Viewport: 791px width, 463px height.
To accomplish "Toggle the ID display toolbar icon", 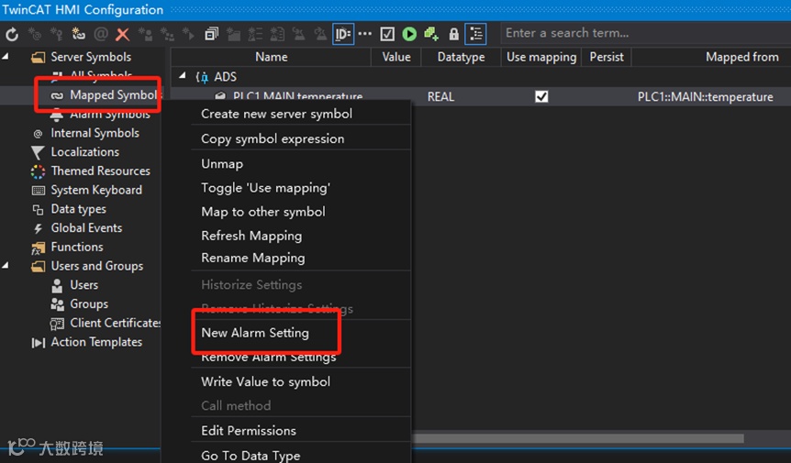I will point(343,34).
